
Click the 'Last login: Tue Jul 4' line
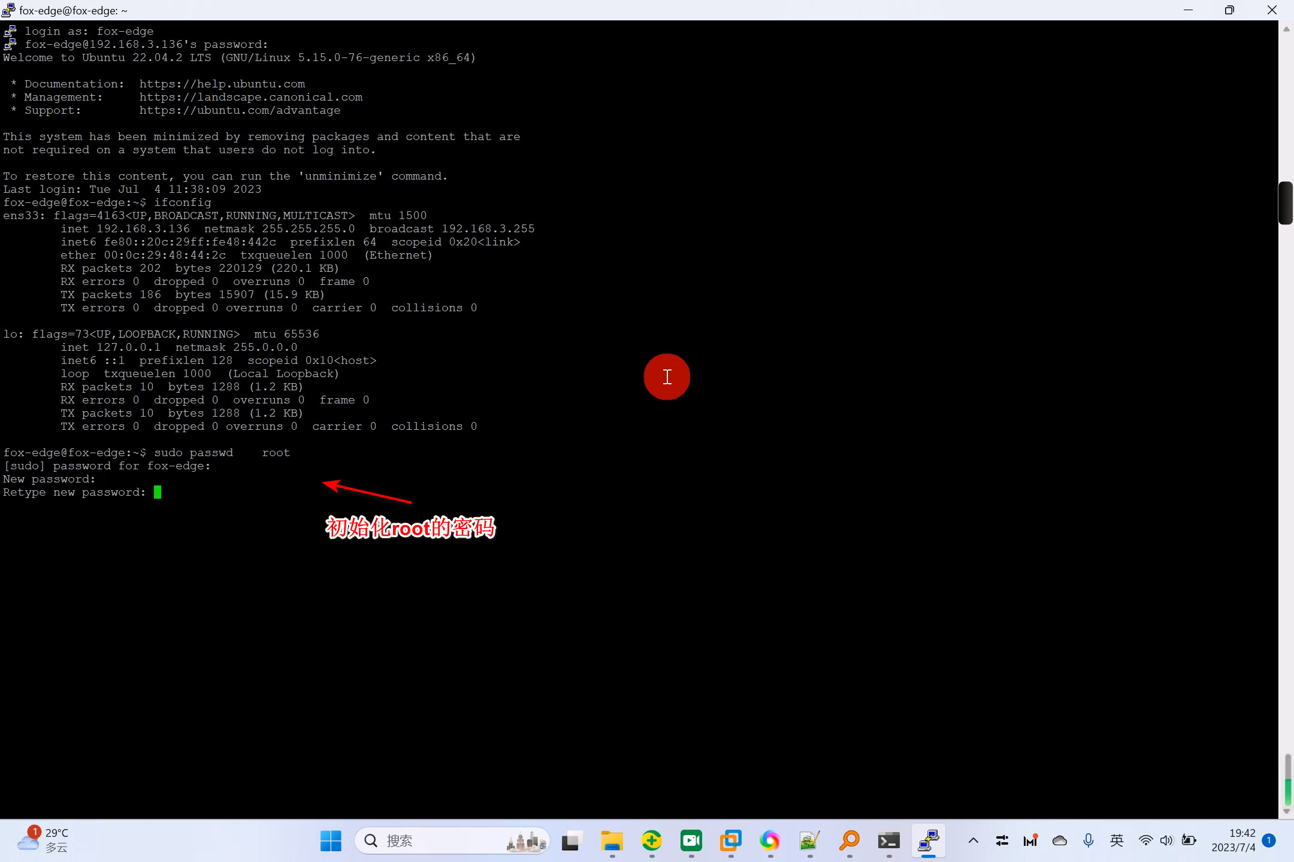click(132, 189)
